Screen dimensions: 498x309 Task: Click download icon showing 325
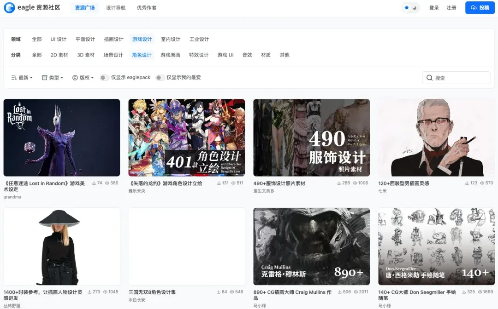click(464, 292)
